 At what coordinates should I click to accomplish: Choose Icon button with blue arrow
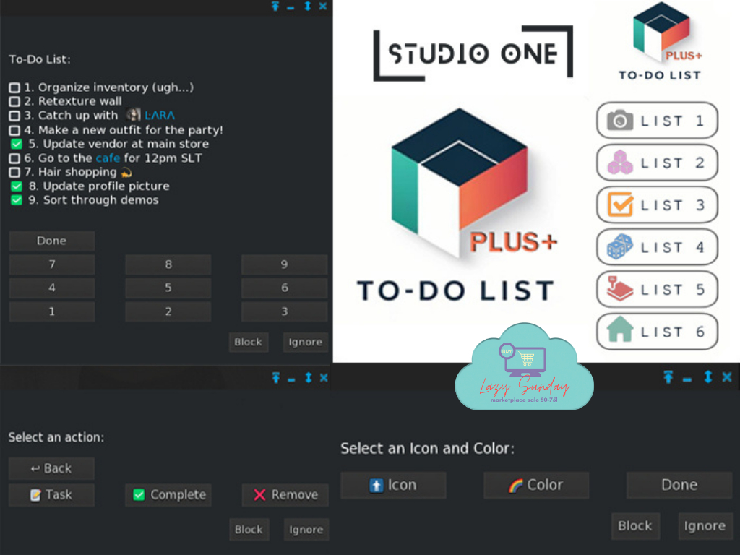(x=393, y=485)
